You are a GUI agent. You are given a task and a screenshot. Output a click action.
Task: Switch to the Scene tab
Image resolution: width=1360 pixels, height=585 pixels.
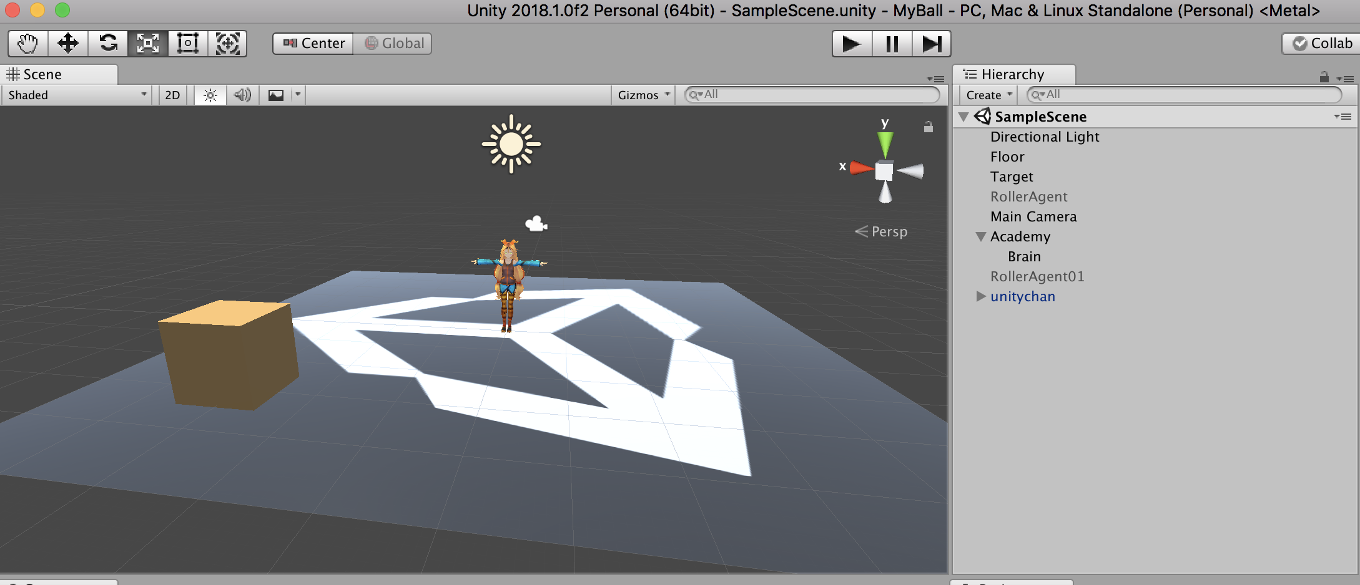click(59, 74)
